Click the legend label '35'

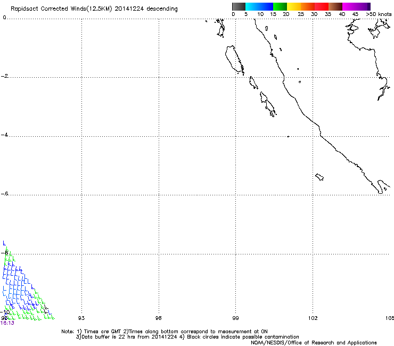coord(328,14)
